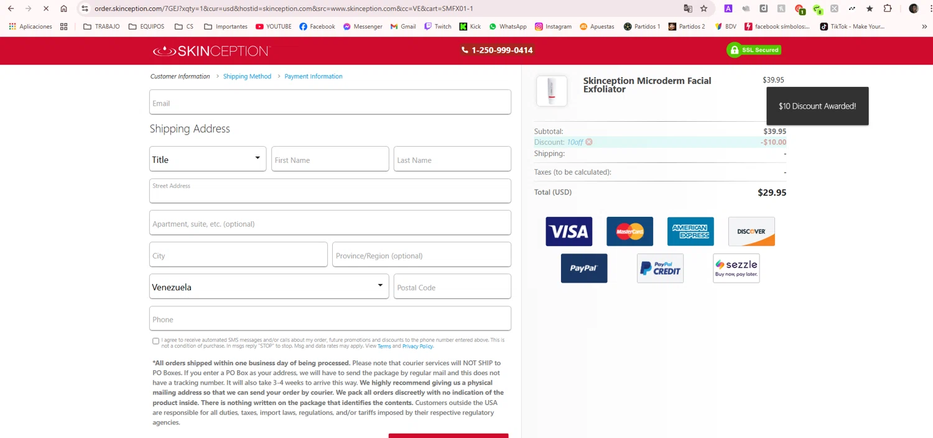Open the extensions puzzle menu
Screen dimensions: 933x438
888,9
